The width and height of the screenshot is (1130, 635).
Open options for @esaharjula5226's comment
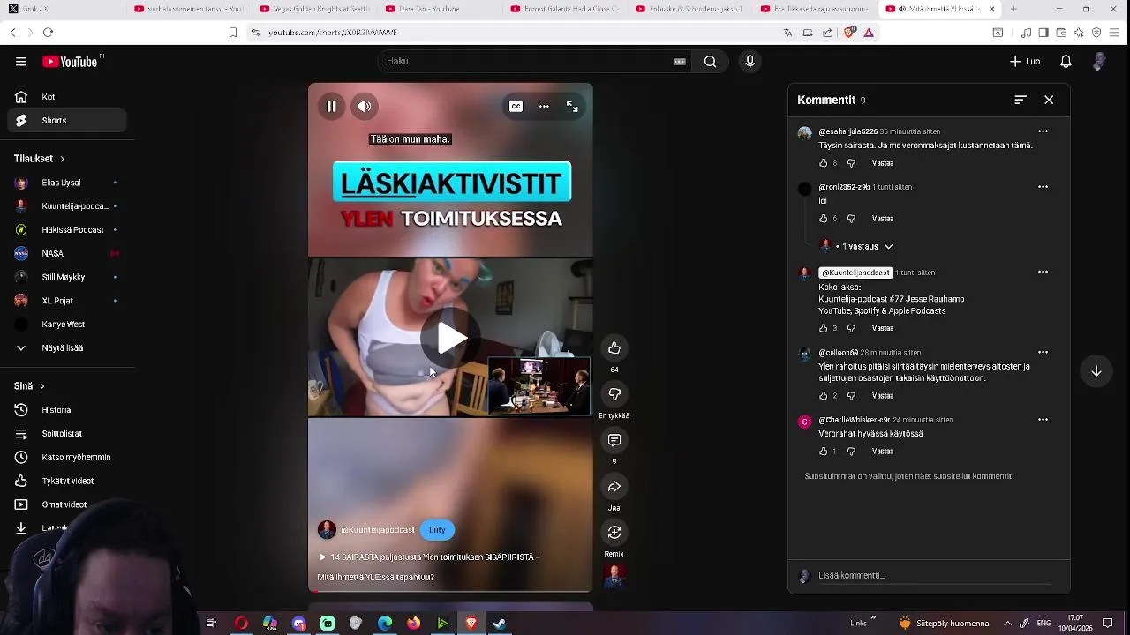1043,131
